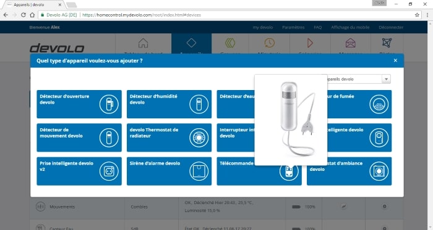Viewport: 433px width, 230px height.
Task: Click the motion sensor icon in Détecteur de mouvement
Action: [109, 138]
